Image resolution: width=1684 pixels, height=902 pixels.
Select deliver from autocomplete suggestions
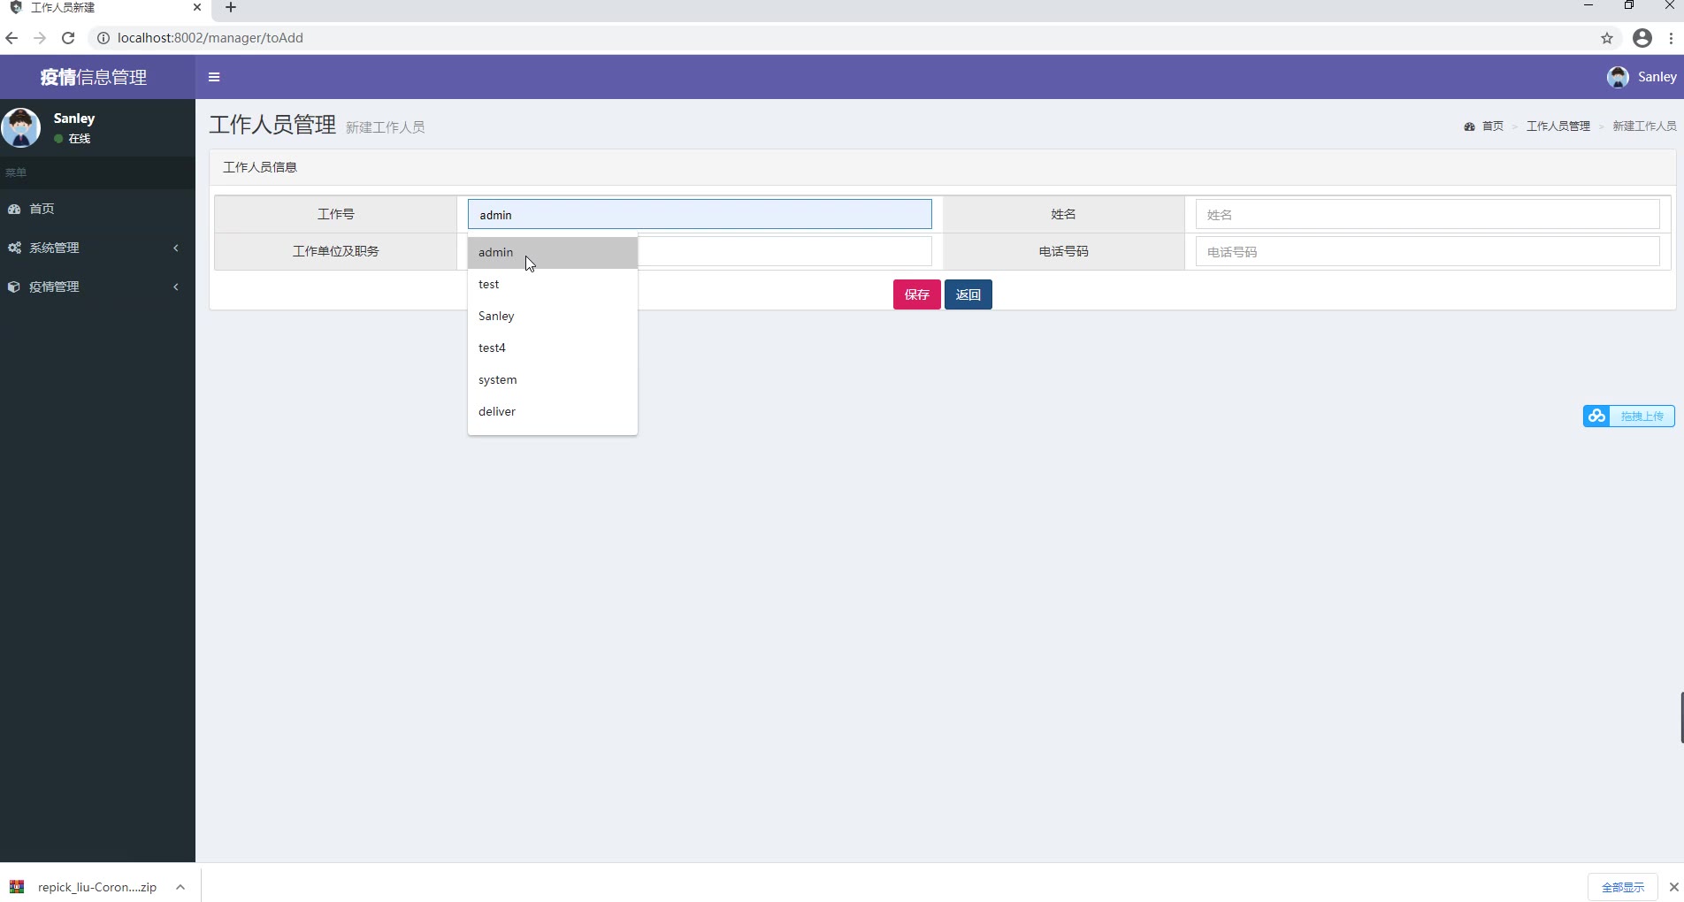coord(552,411)
